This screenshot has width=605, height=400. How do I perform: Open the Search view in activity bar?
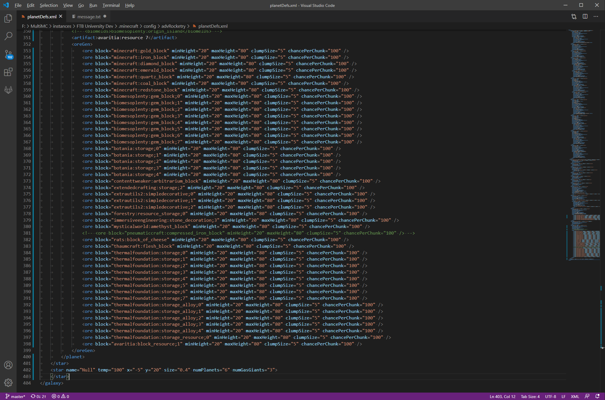tap(8, 36)
